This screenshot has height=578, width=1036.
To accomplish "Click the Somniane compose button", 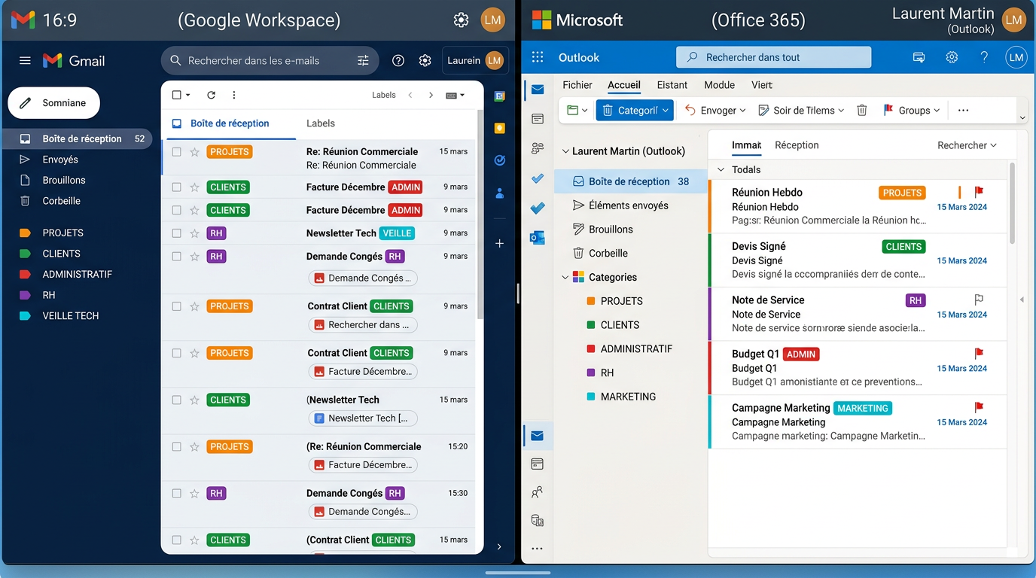I will [54, 103].
